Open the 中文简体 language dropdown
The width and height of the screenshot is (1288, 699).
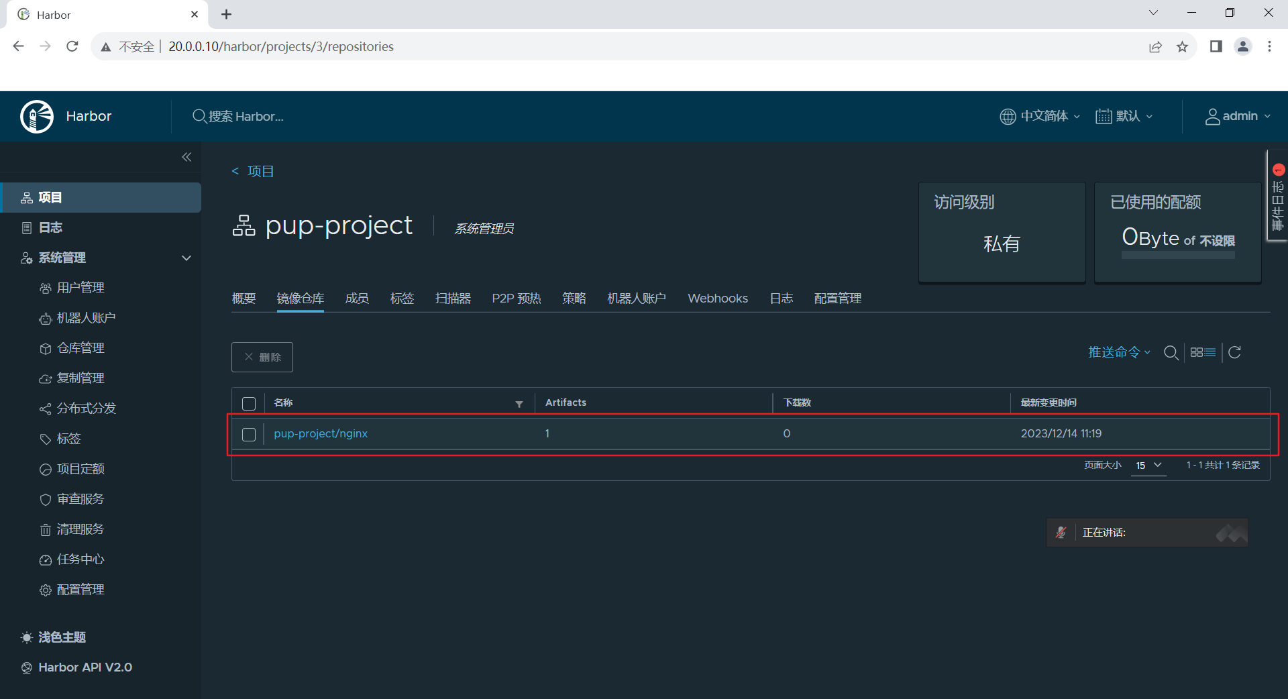(x=1040, y=116)
